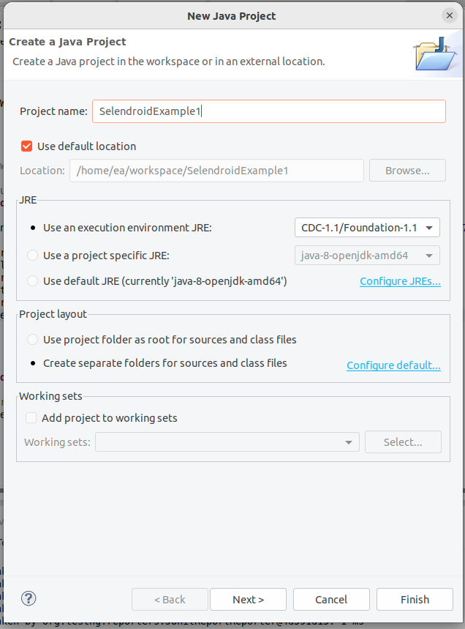Click the Java project folder wizard icon
This screenshot has height=629, width=465.
point(435,54)
